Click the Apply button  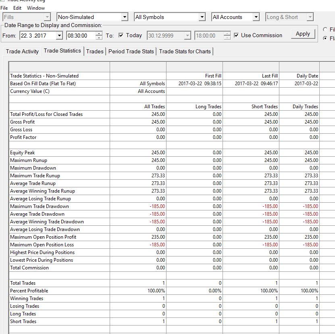point(303,34)
